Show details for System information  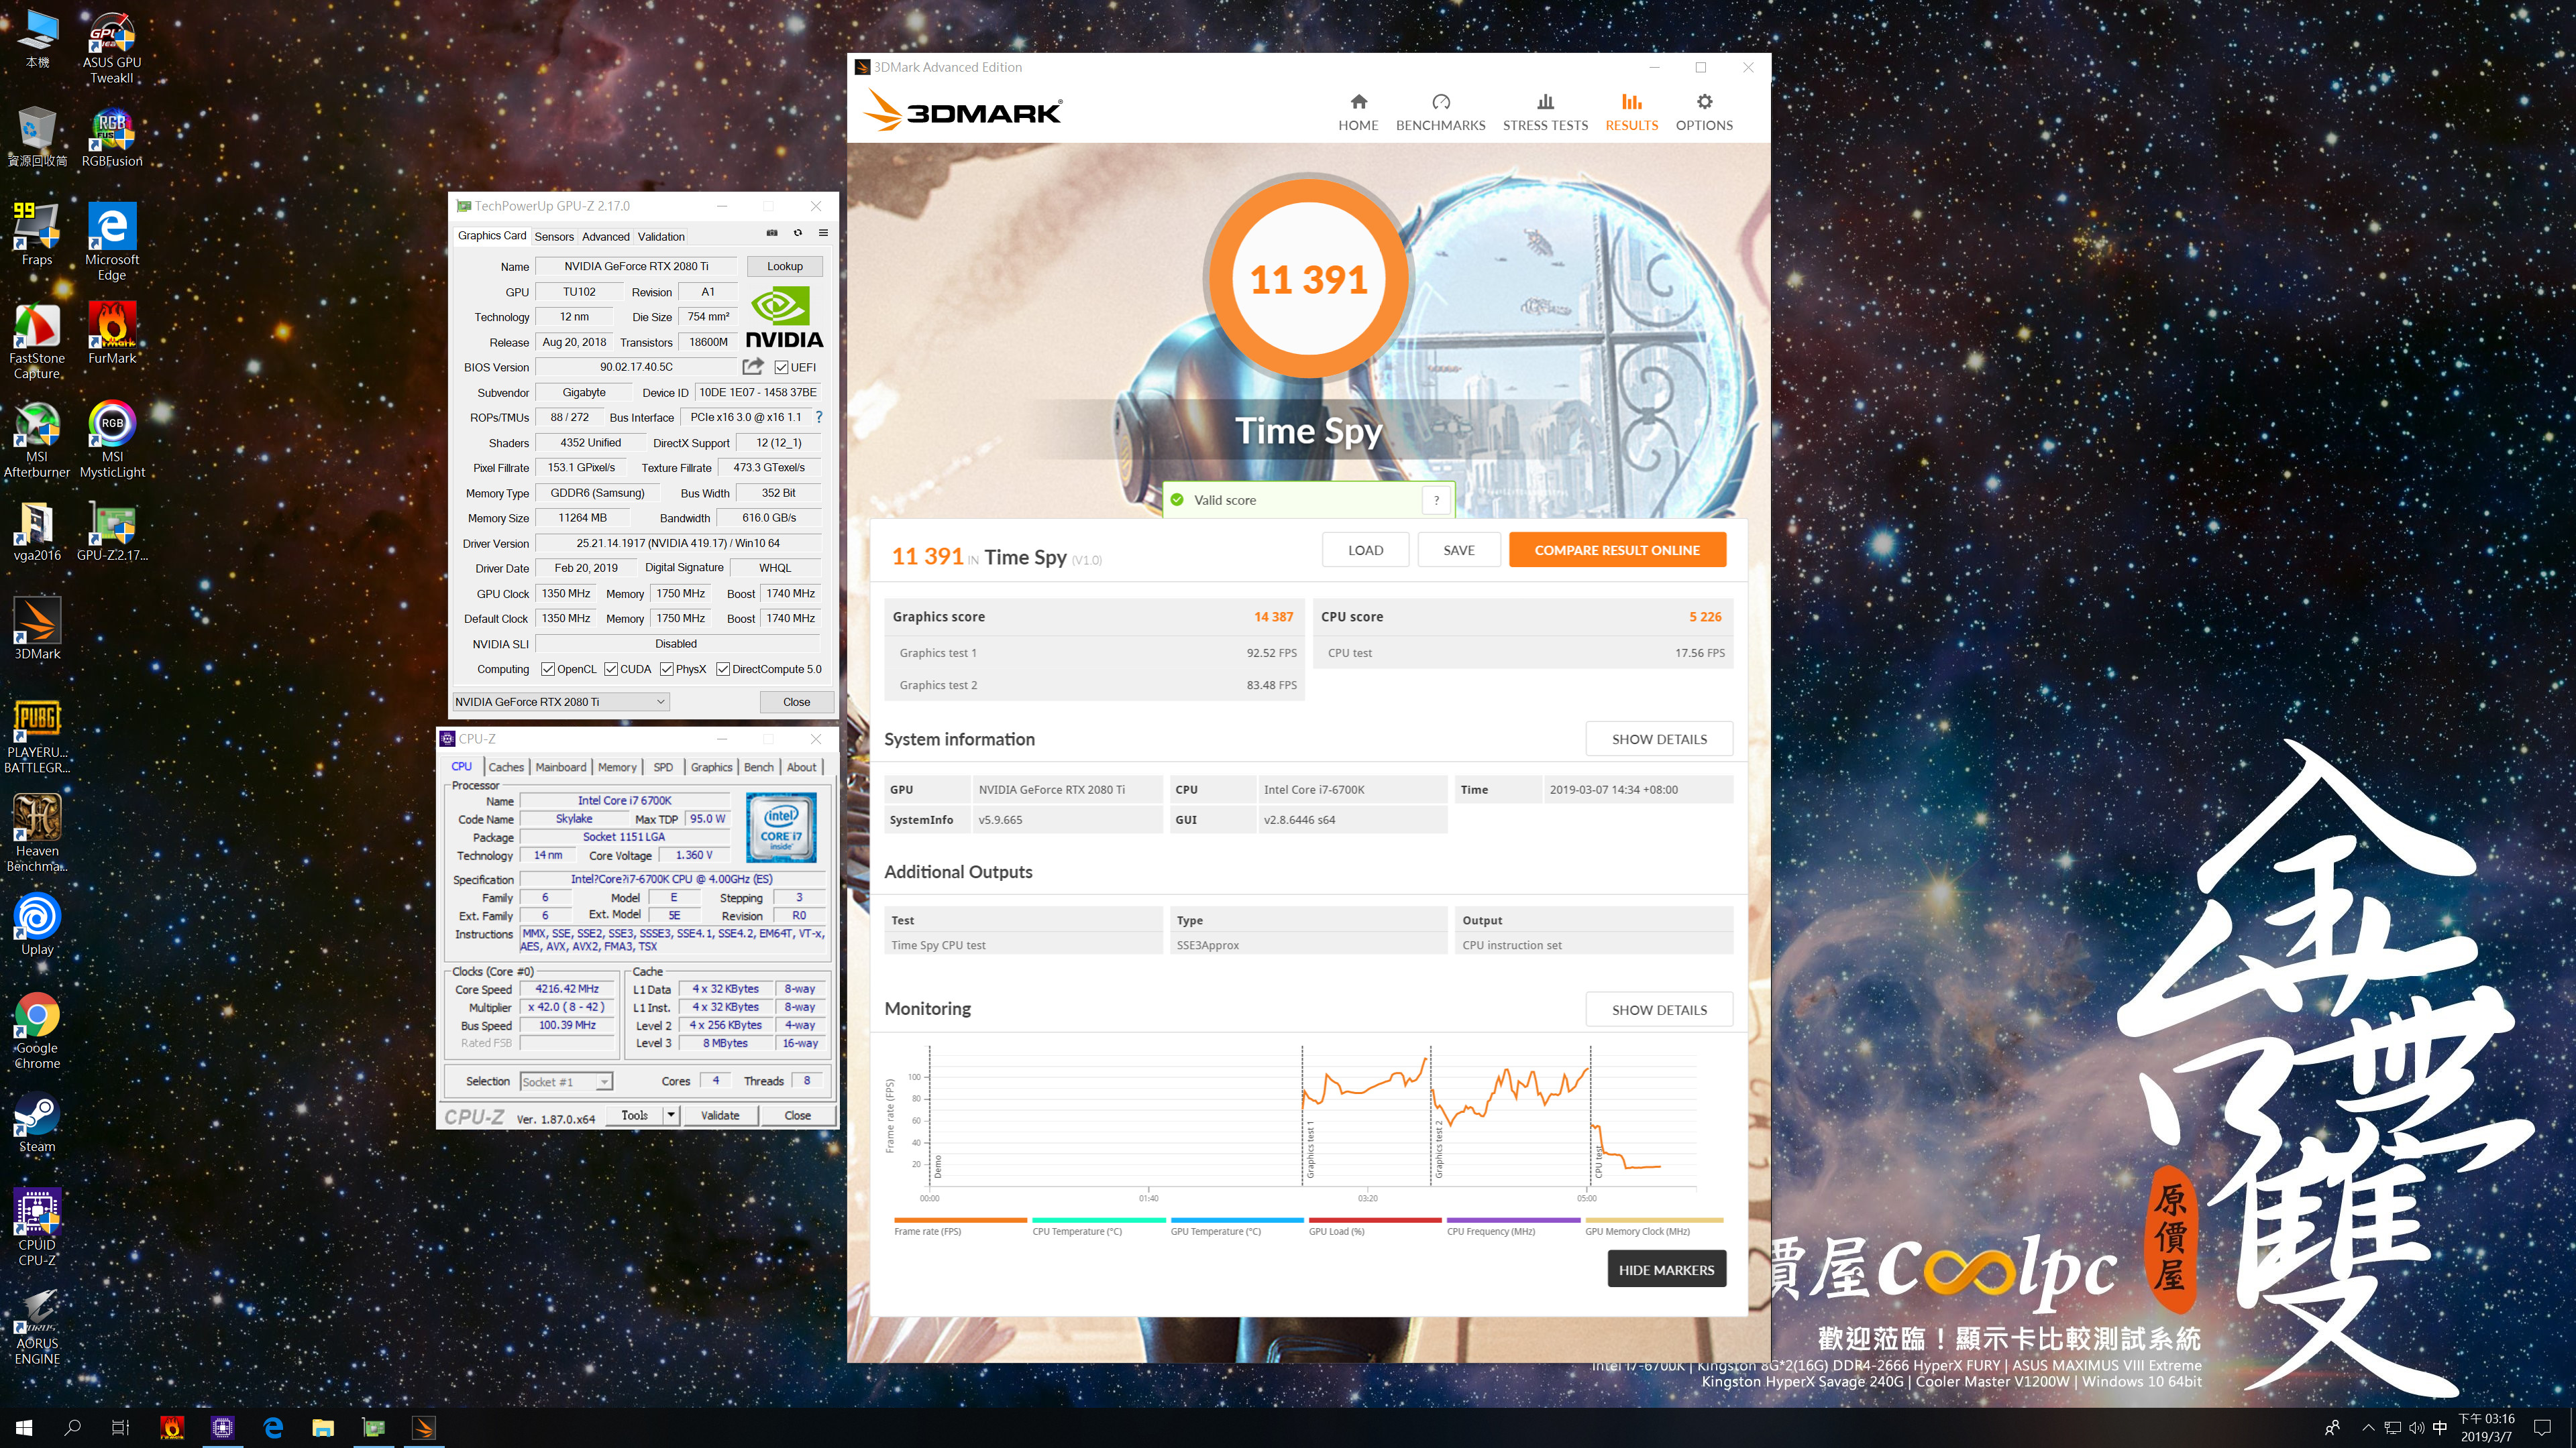[1659, 739]
